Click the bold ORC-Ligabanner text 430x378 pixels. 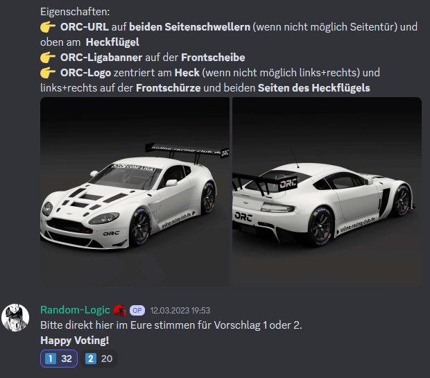(x=101, y=58)
